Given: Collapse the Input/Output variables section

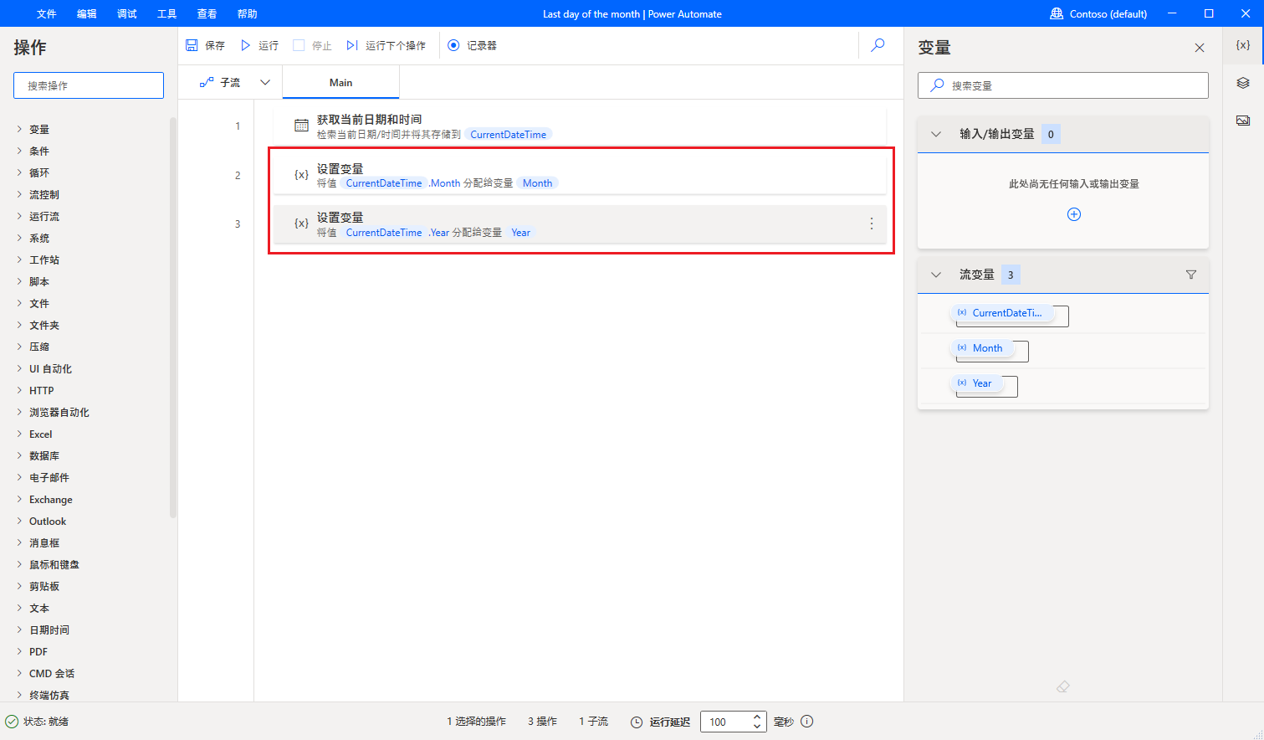Looking at the screenshot, I should [936, 134].
